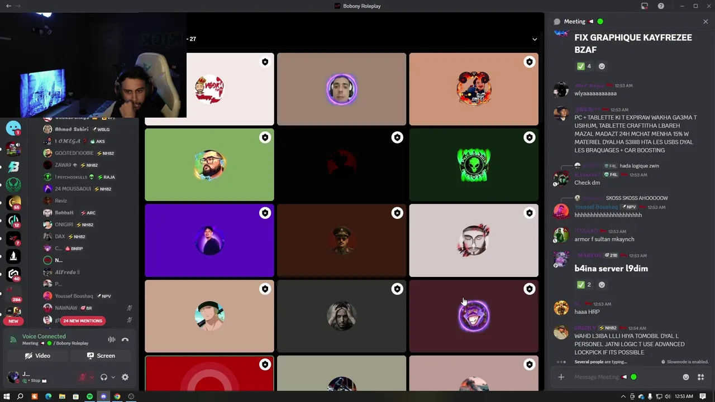This screenshot has height=402, width=715.
Task: Open the inbox icon in title bar
Action: 645,6
